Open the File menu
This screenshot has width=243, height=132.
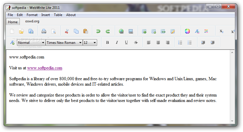point(10,15)
